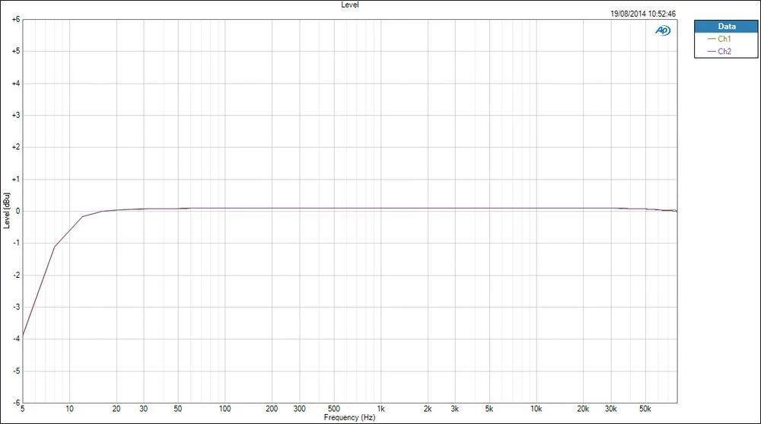
Task: Click the +5 Y-axis tick label
Action: point(16,52)
